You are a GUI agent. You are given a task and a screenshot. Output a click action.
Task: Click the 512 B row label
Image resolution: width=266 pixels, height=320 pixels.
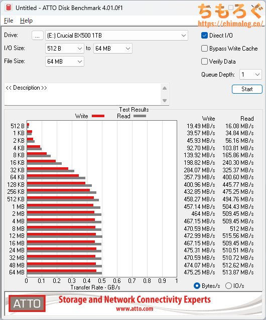point(18,126)
